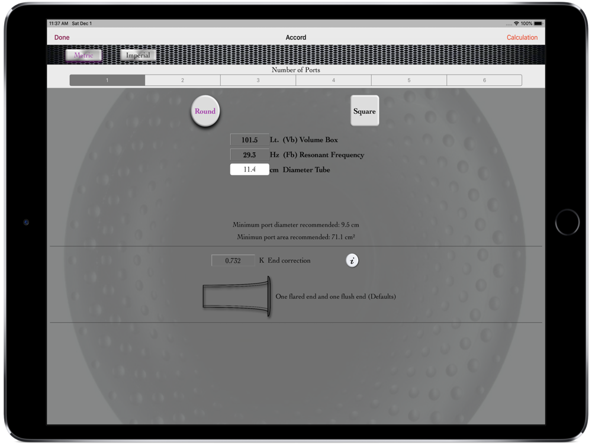Image resolution: width=592 pixels, height=444 pixels.
Task: Set number of ports to 1
Action: click(x=107, y=81)
